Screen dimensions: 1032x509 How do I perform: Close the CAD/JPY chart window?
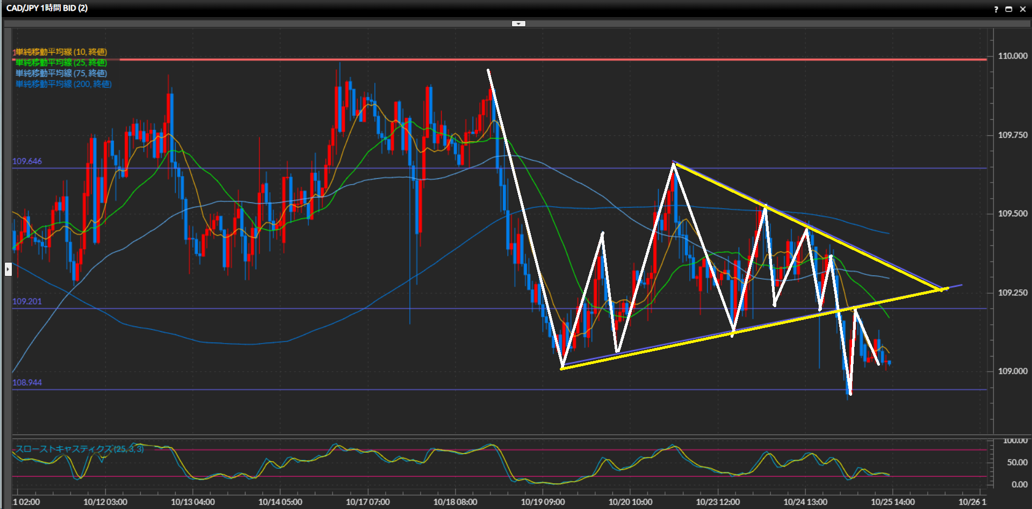tap(1023, 9)
